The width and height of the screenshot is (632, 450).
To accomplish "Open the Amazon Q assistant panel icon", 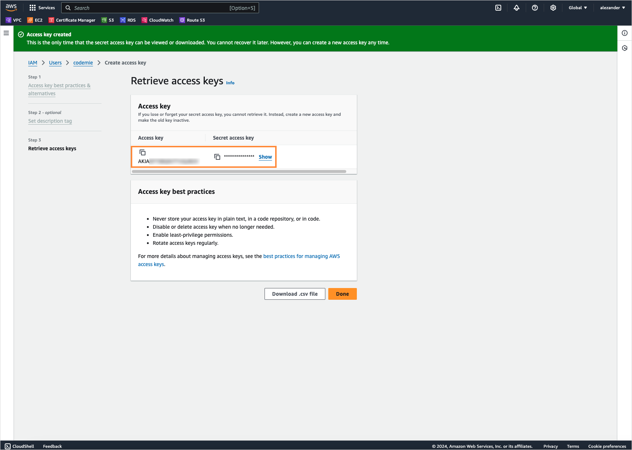I will coord(625,48).
